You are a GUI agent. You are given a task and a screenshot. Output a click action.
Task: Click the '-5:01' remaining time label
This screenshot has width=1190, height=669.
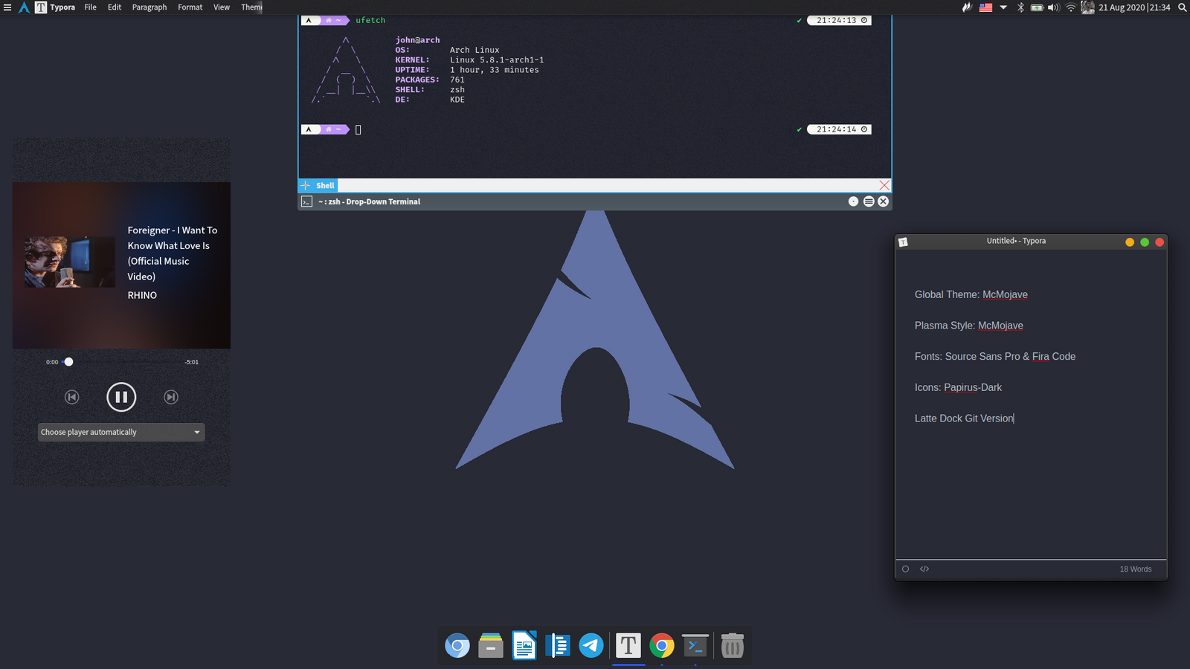point(191,362)
